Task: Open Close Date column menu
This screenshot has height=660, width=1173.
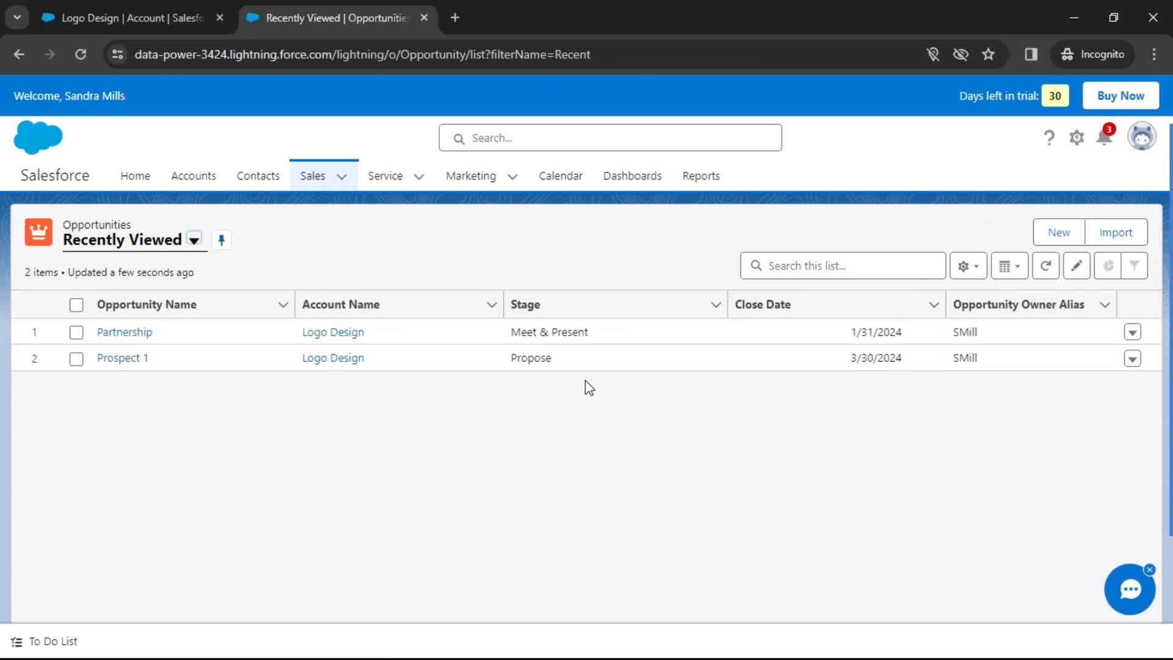Action: [934, 304]
